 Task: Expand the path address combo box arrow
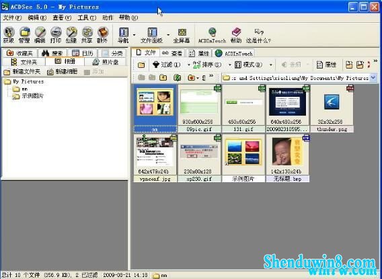(373, 78)
